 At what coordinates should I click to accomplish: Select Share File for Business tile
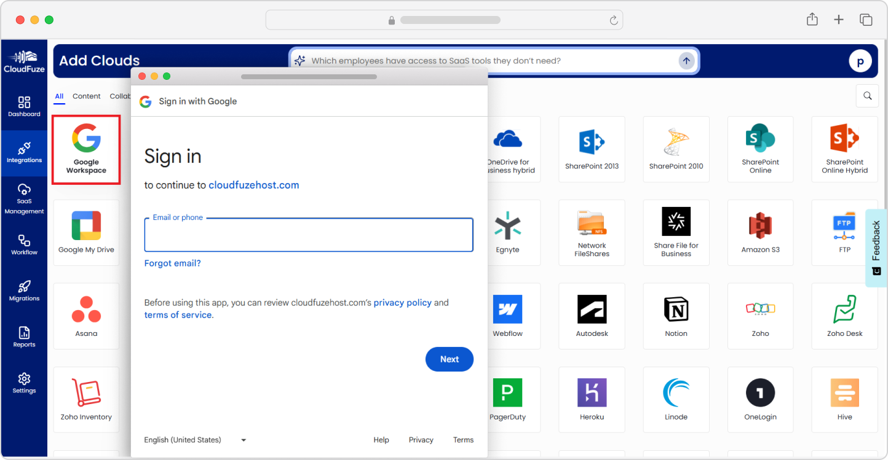[x=676, y=233]
